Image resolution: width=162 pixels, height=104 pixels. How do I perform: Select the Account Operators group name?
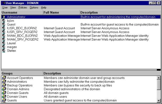pos(20,78)
